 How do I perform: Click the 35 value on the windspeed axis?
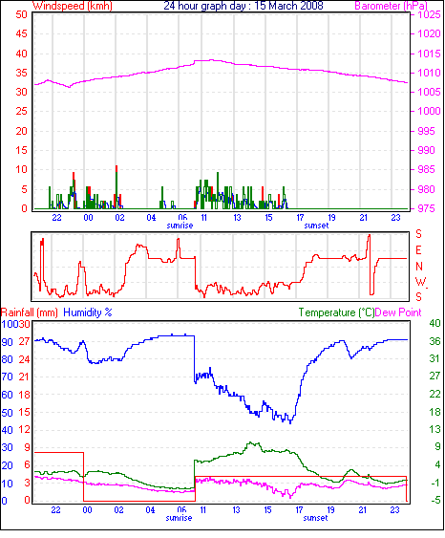coord(21,73)
